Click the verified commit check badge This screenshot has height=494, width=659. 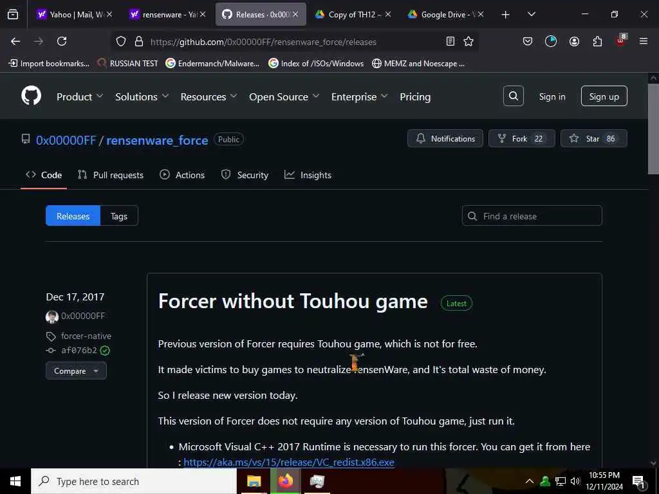[105, 351]
